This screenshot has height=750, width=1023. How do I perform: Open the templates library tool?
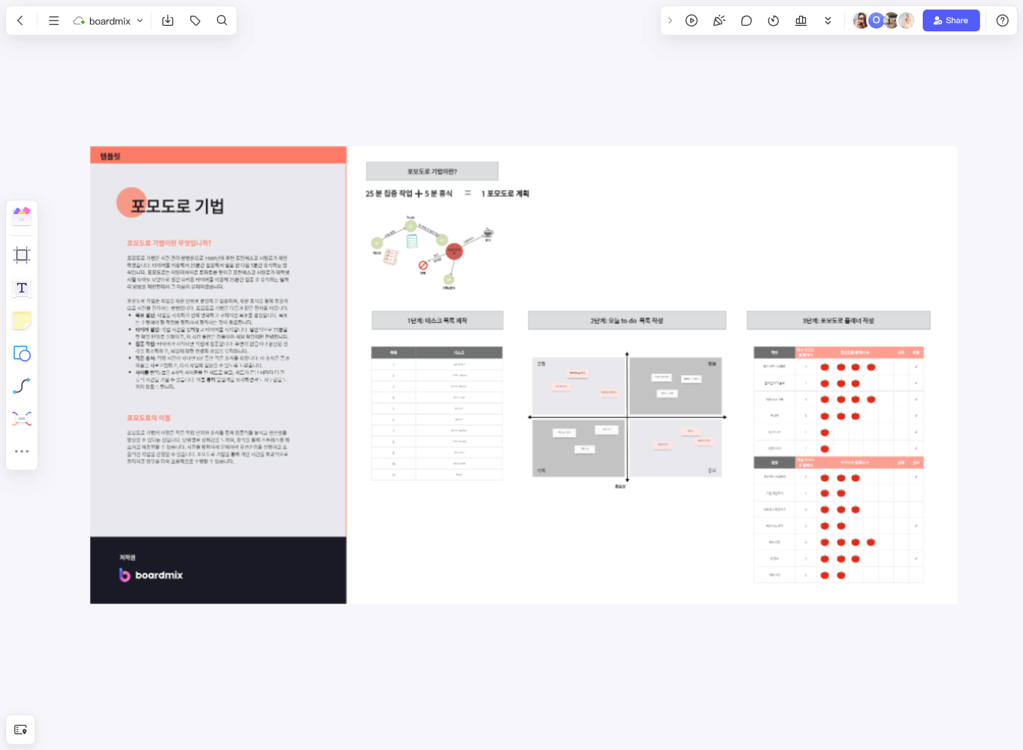(22, 216)
